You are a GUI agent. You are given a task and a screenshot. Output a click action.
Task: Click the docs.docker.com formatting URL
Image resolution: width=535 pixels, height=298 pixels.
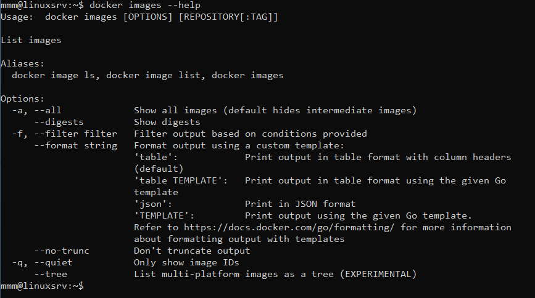[289, 227]
